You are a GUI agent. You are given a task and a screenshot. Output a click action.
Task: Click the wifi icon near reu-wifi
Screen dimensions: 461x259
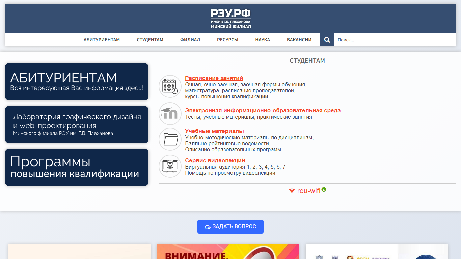[292, 191]
